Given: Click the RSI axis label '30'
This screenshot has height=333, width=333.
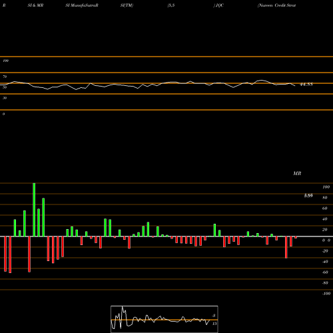Looking at the screenshot, I should (5, 98).
